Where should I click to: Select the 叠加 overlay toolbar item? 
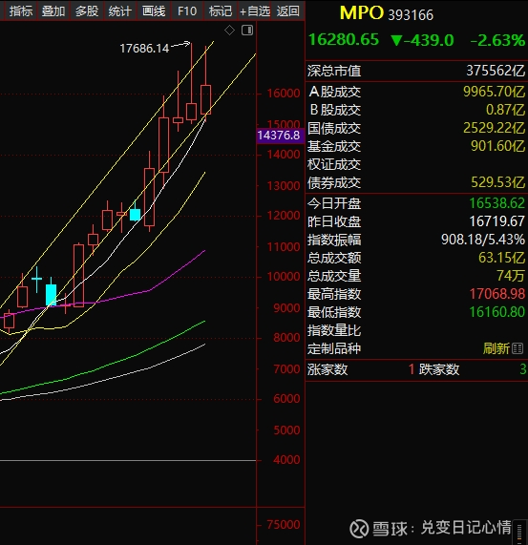pyautogui.click(x=53, y=11)
